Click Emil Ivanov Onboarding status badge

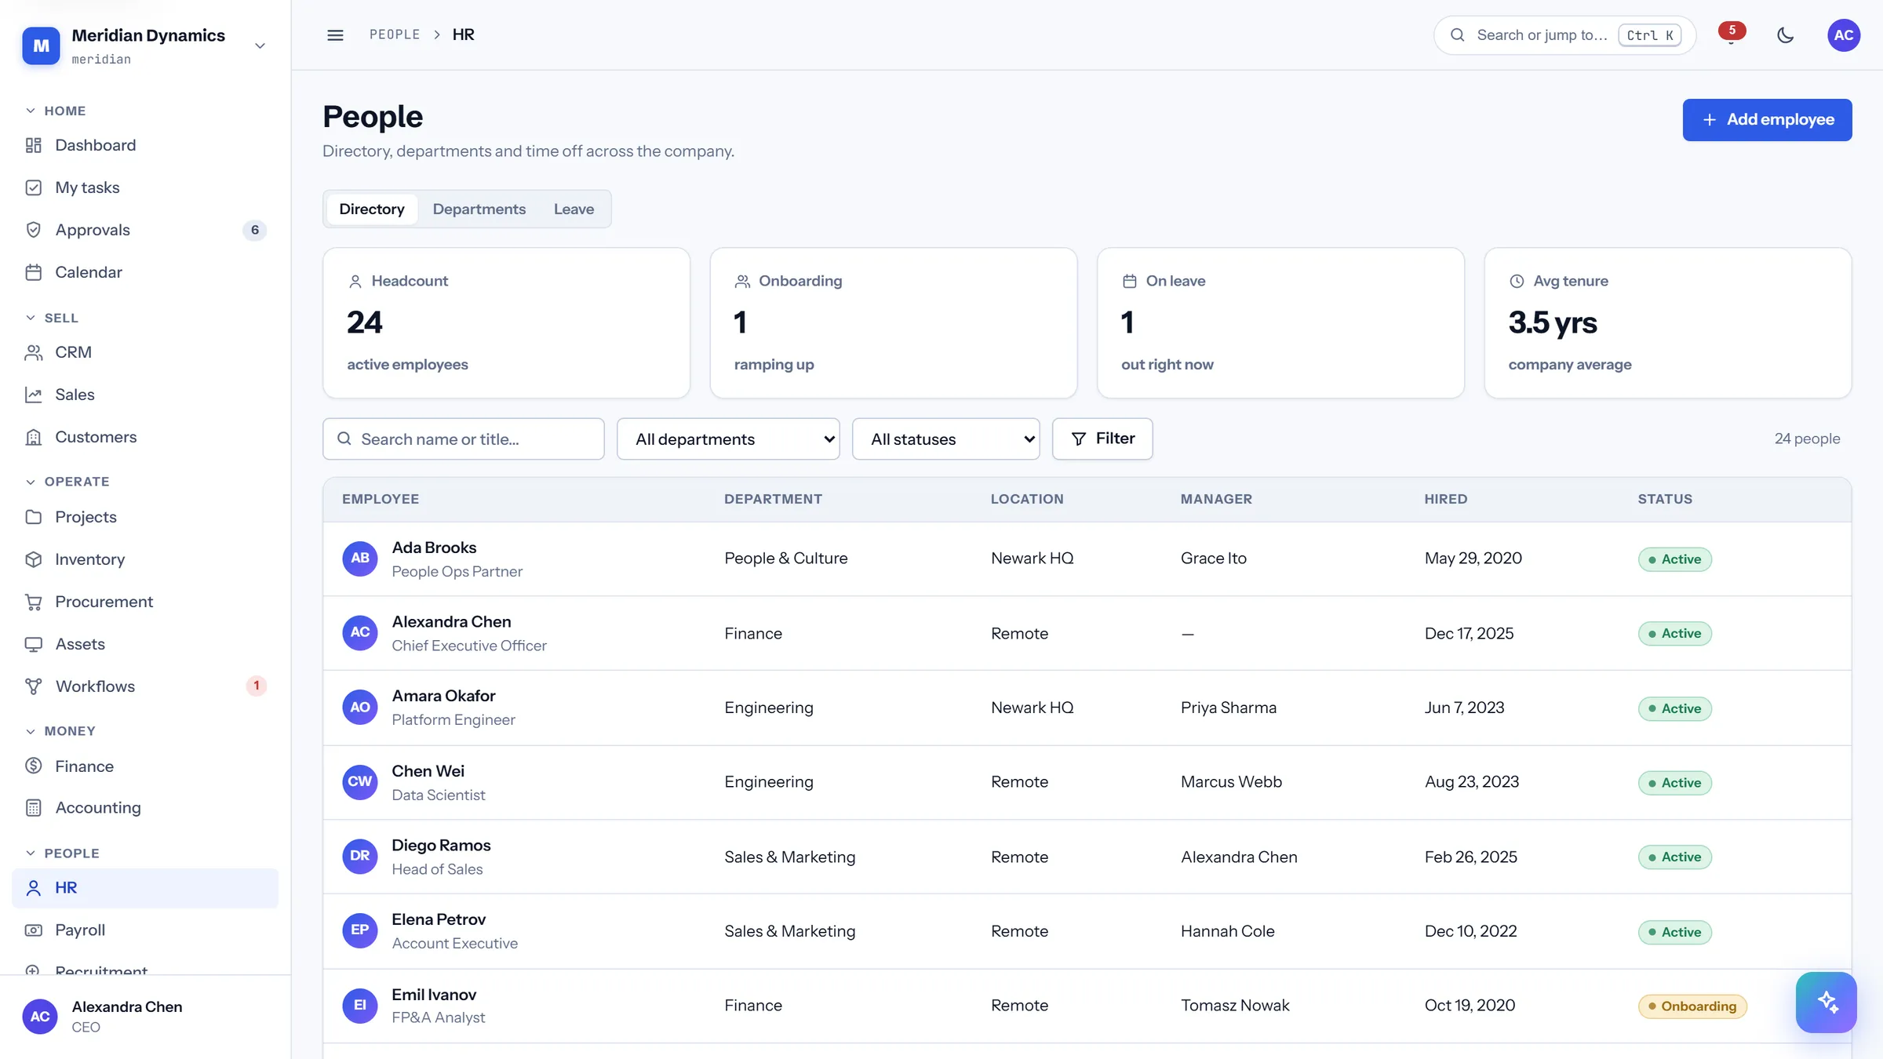click(x=1692, y=1006)
